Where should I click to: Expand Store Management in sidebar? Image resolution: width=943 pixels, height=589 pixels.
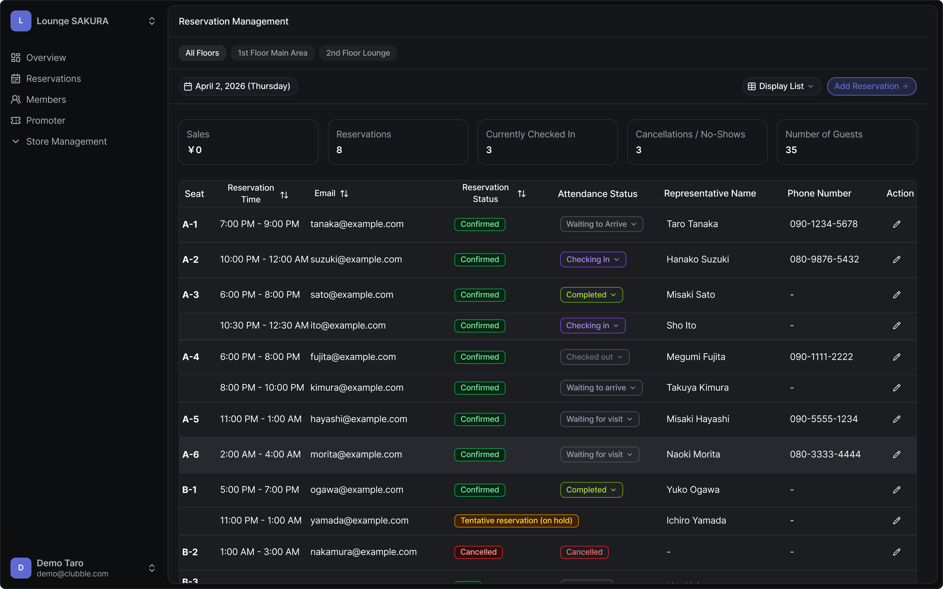66,141
